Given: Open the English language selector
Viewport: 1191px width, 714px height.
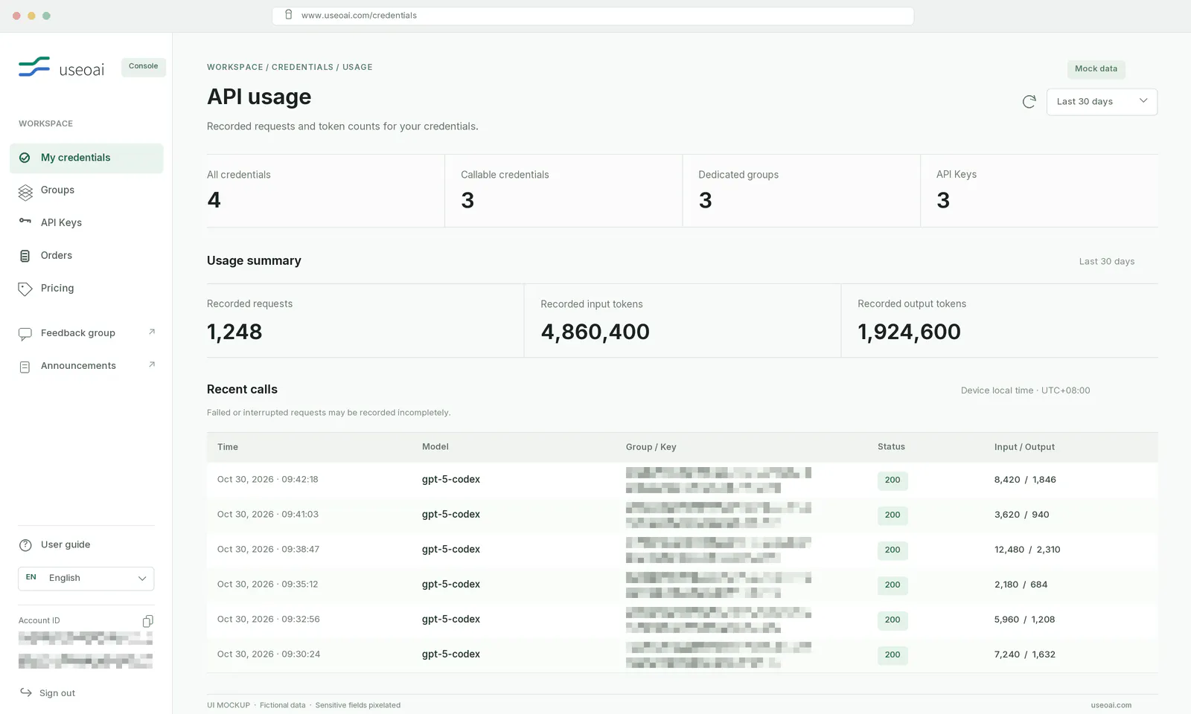Looking at the screenshot, I should (x=86, y=579).
